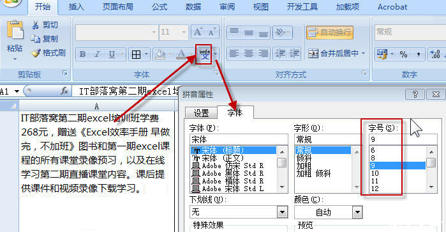Open the 数据 ribbon tab
The height and width of the screenshot is (232, 446).
tap(193, 7)
